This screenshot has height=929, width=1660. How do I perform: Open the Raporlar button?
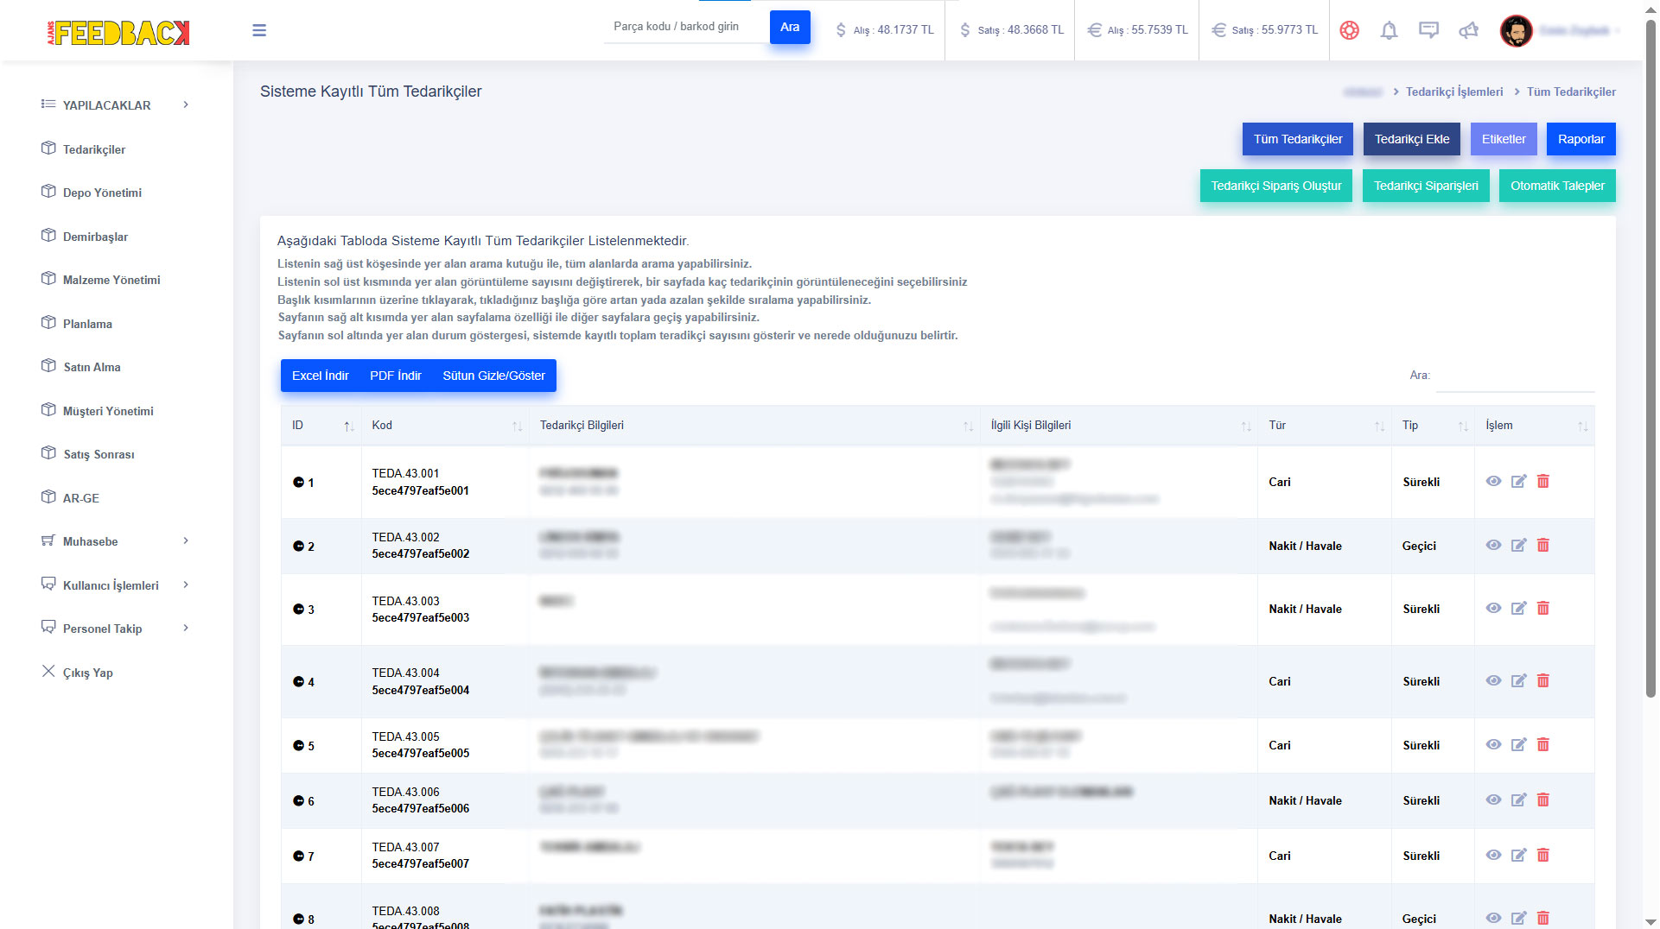coord(1580,139)
